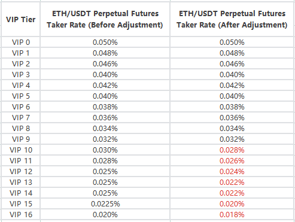Select VIP 8 after-adjustment rate 0.034%
This screenshot has width=295, height=222.
[232, 129]
